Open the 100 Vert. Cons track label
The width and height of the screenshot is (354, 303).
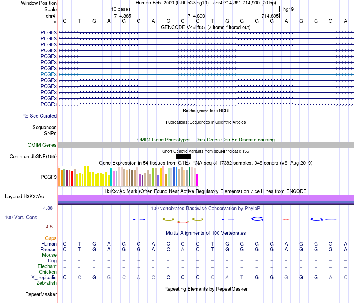pyautogui.click(x=21, y=217)
